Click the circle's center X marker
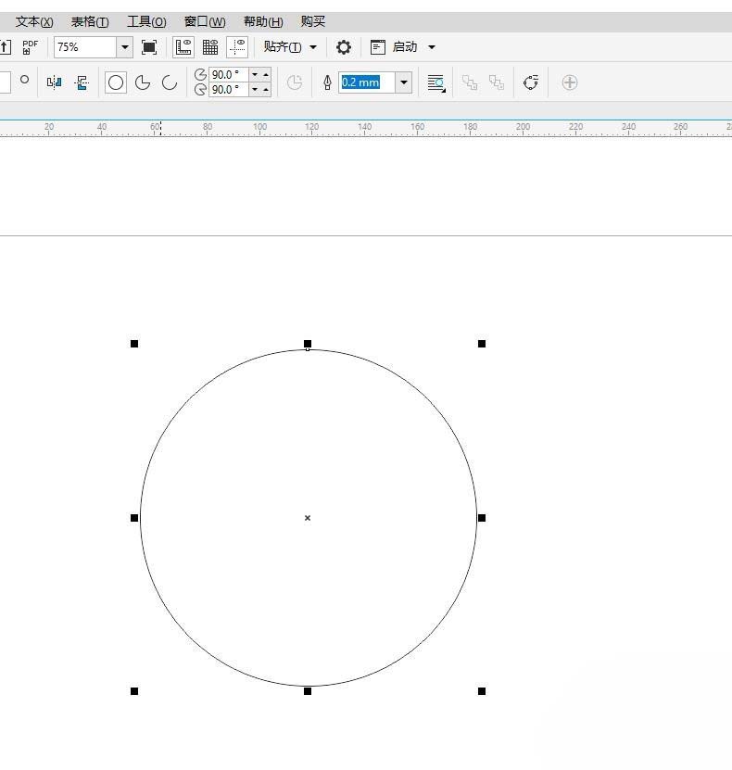This screenshot has width=732, height=770. click(308, 518)
